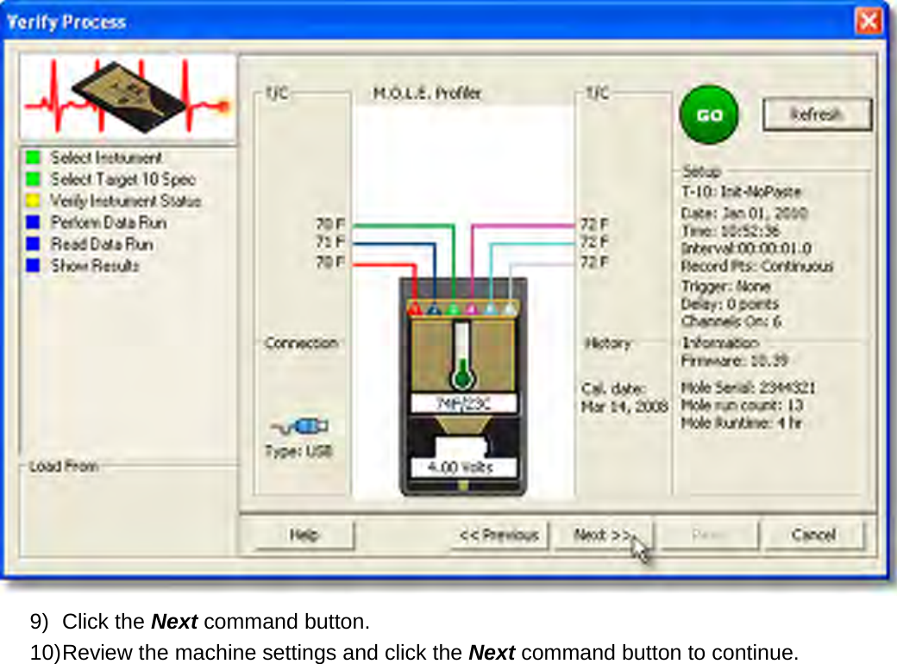Click green square beside Select Target 10 Spec
Image resolution: width=897 pixels, height=664 pixels.
(x=34, y=179)
